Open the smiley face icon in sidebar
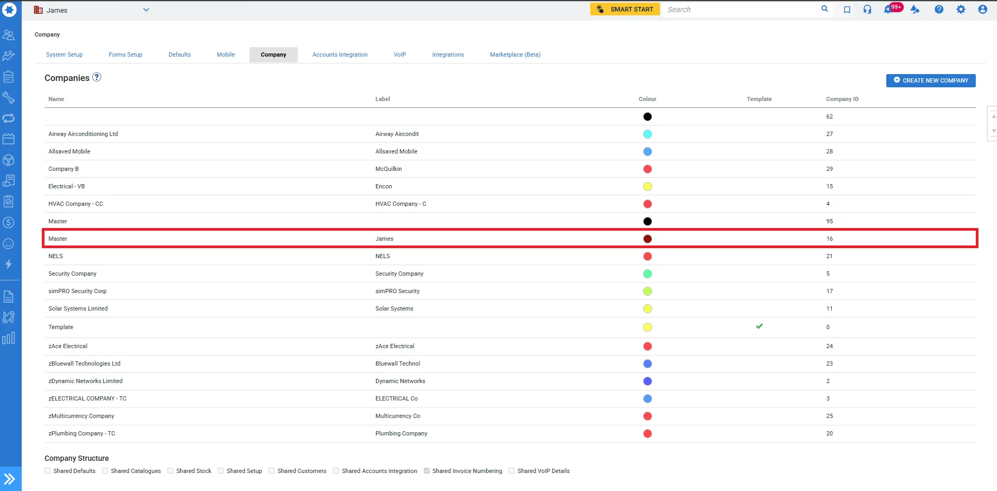The width and height of the screenshot is (997, 491). (8, 243)
